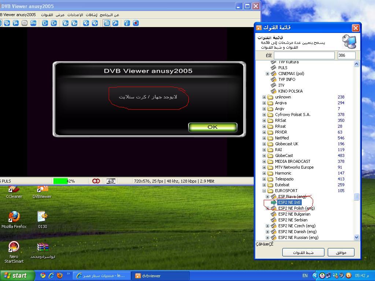Click the favourite star minus toolbar icon
The image size is (375, 281).
[66, 23]
